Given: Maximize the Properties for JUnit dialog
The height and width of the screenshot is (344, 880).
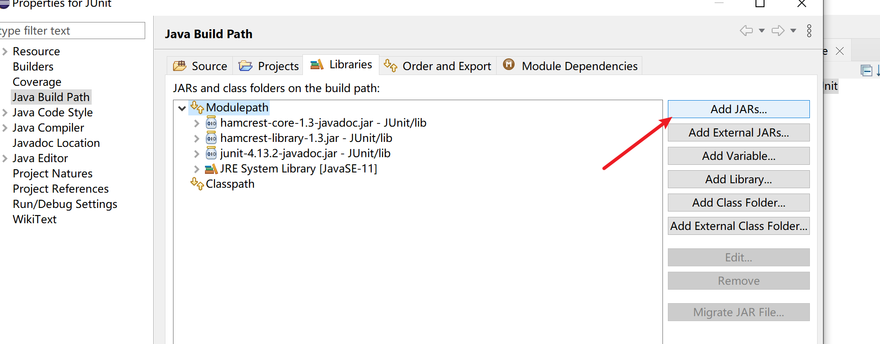Looking at the screenshot, I should [760, 4].
